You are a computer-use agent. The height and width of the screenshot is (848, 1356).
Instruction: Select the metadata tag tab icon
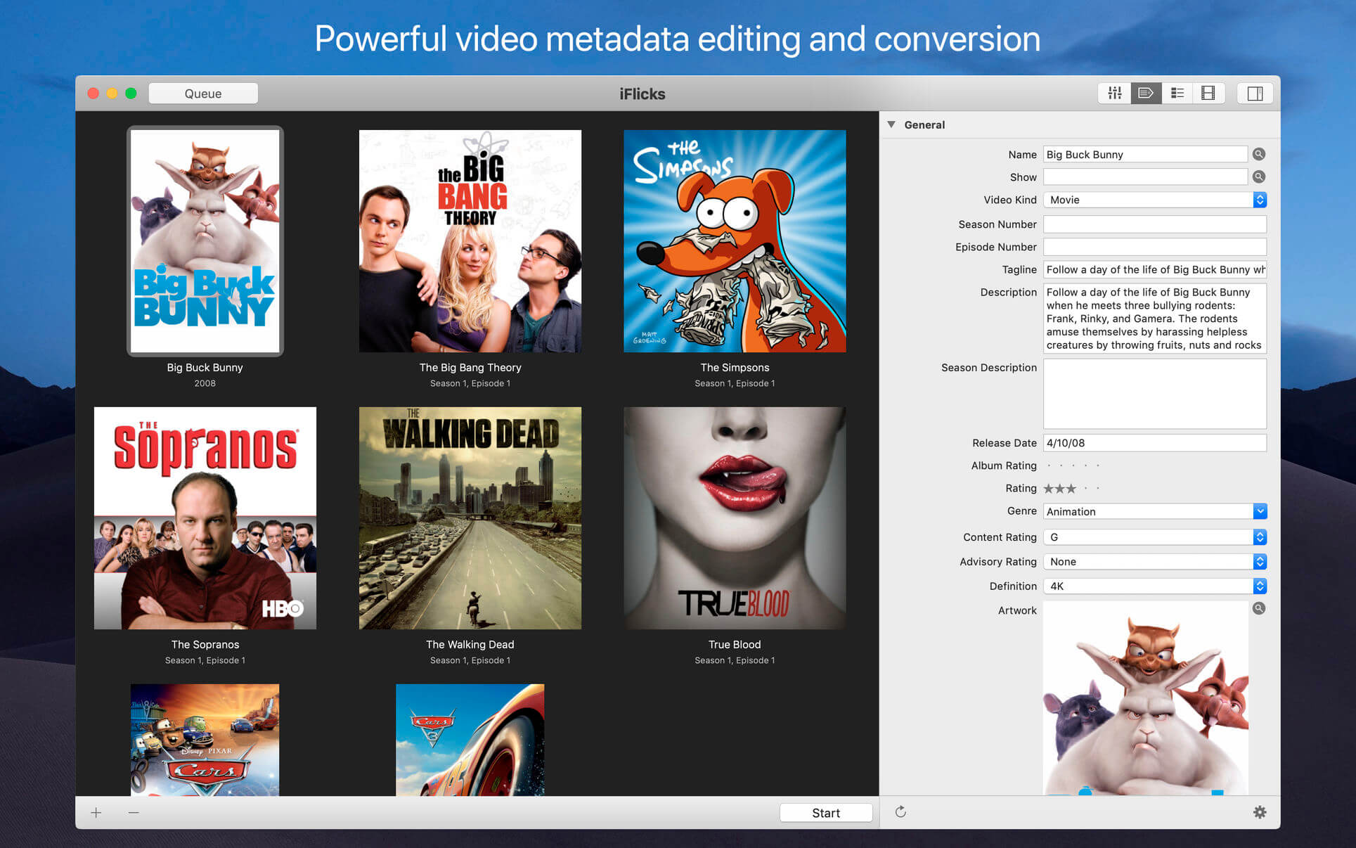[1146, 94]
